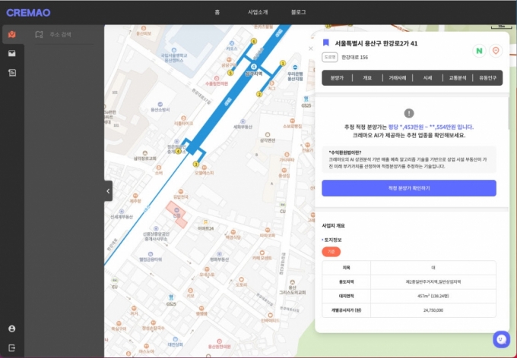517x358 pixels.
Task: Switch to the 개요 tab
Action: pyautogui.click(x=367, y=78)
